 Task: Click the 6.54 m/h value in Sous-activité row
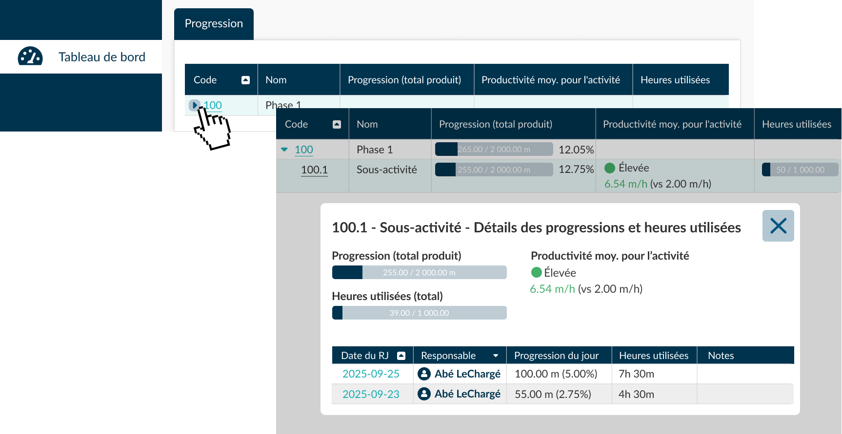626,184
